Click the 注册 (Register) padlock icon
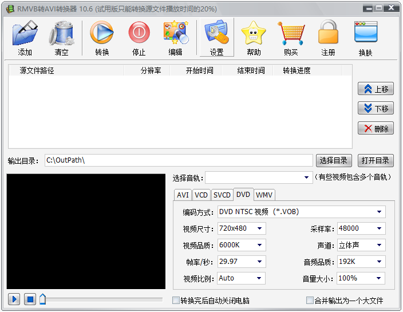 (x=328, y=32)
